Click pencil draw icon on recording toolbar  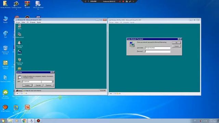pos(130,1)
